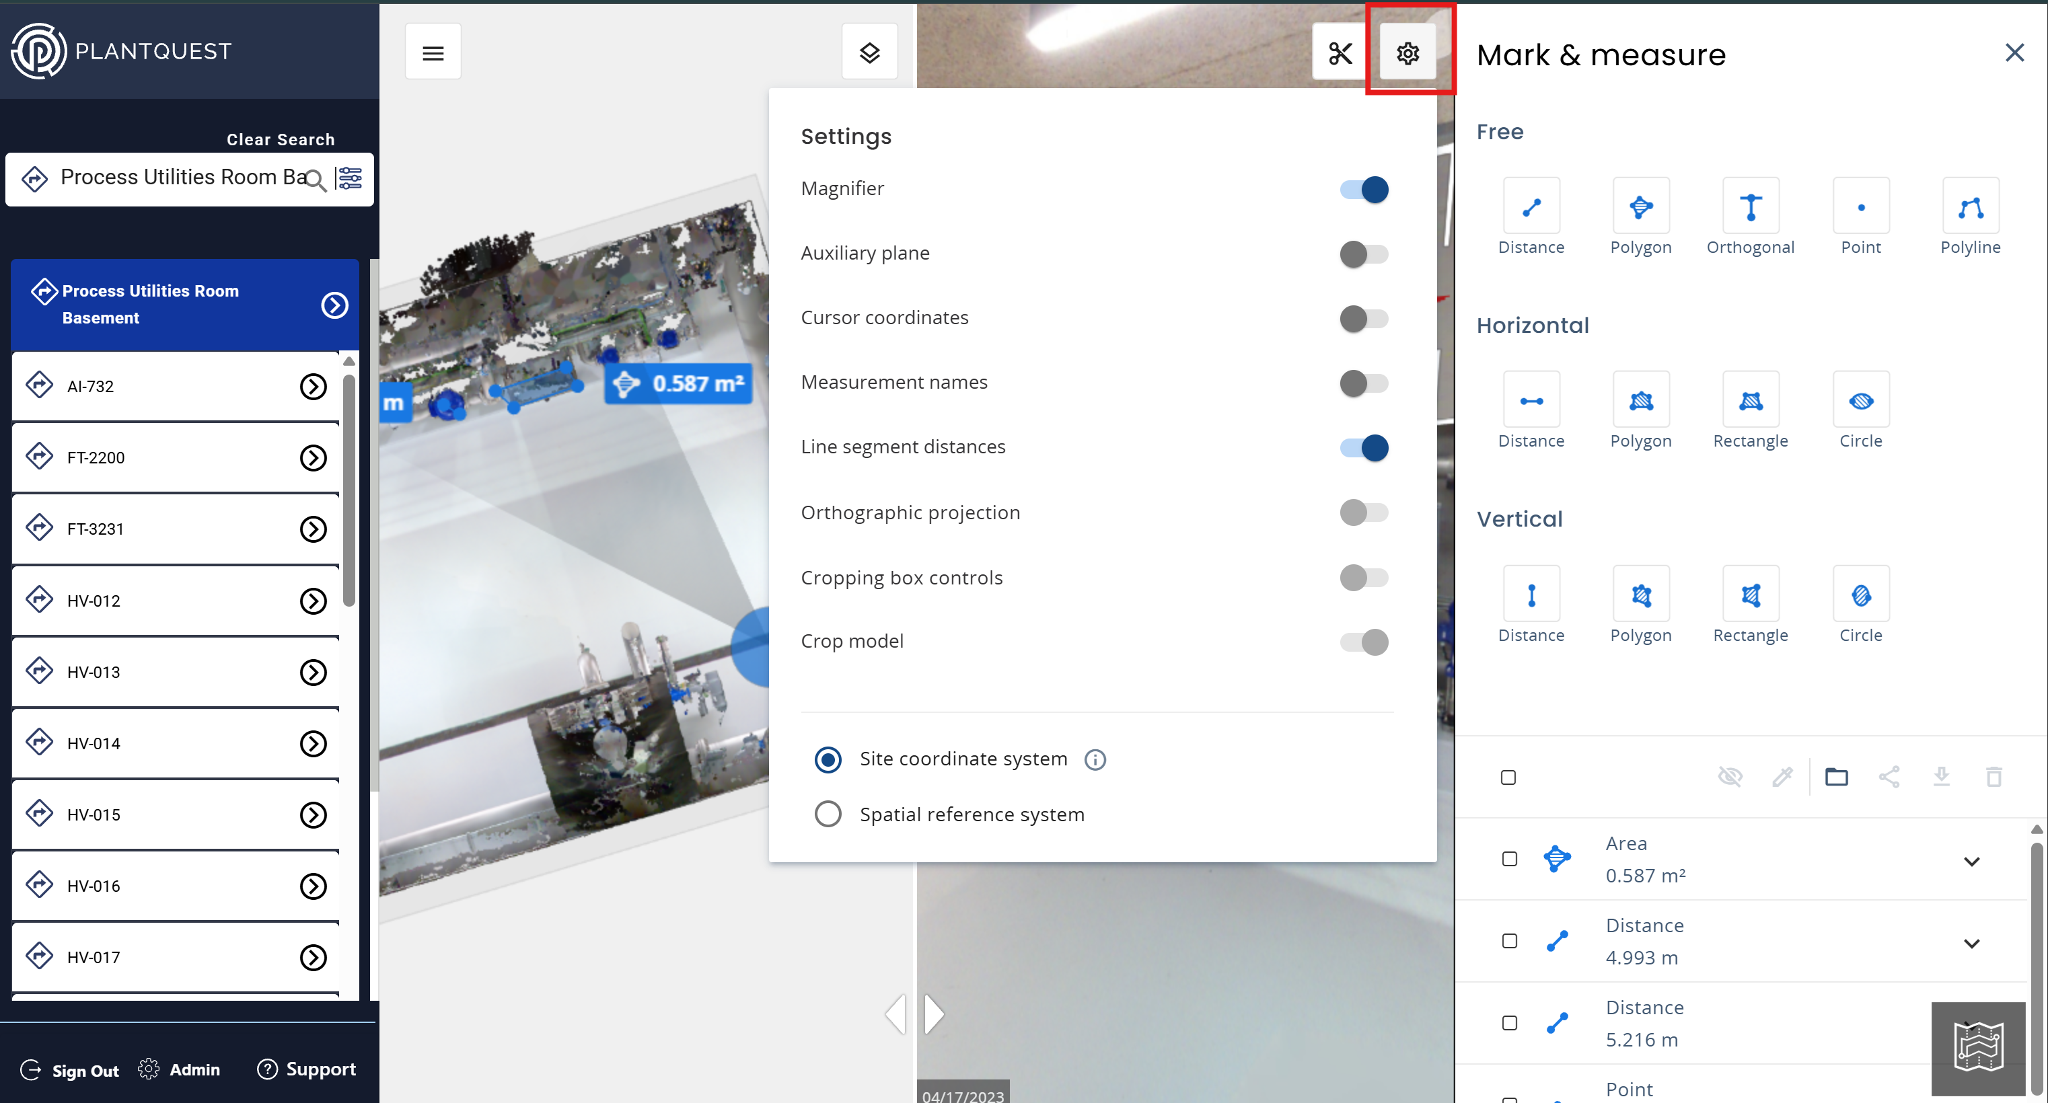This screenshot has height=1103, width=2048.
Task: Pick the Vertical Circle measurement tool
Action: [1860, 595]
